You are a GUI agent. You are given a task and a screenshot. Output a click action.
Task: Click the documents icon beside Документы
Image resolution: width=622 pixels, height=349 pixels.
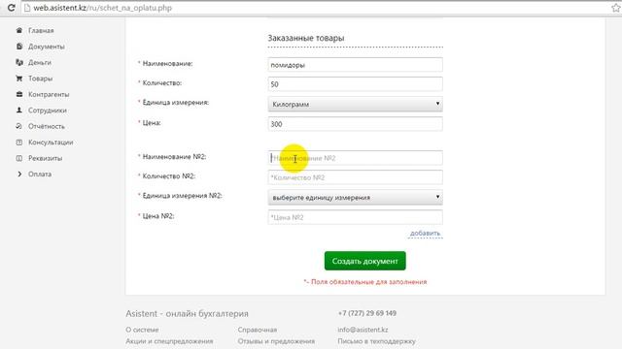tap(19, 47)
